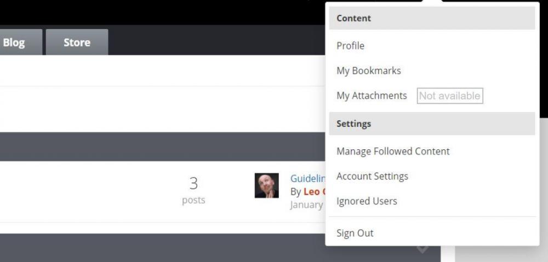Click the word posts under the count
This screenshot has height=262, width=548.
click(x=193, y=200)
